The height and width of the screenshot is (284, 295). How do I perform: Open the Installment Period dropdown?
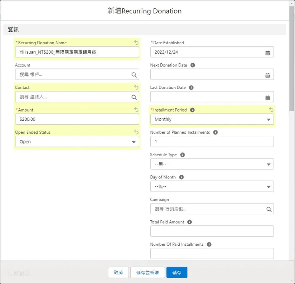(212, 119)
